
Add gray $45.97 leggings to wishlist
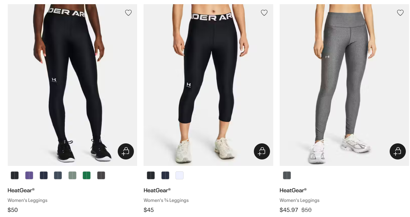(400, 13)
